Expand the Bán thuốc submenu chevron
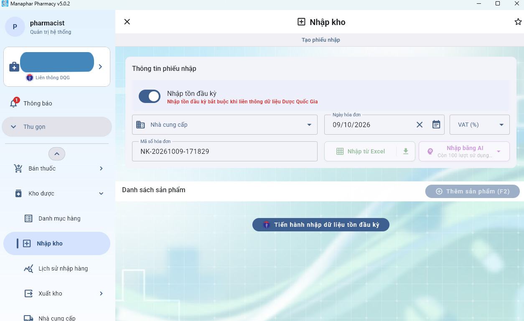The image size is (524, 321). coord(101,168)
